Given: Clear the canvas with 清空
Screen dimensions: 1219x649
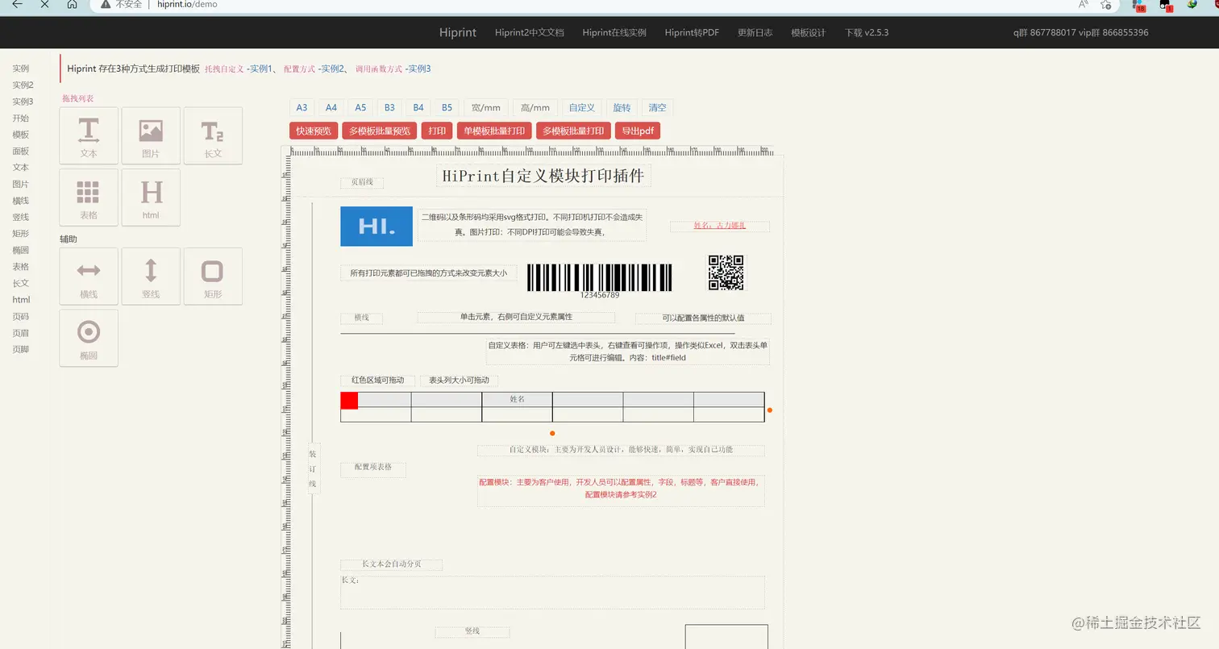Looking at the screenshot, I should [x=658, y=107].
